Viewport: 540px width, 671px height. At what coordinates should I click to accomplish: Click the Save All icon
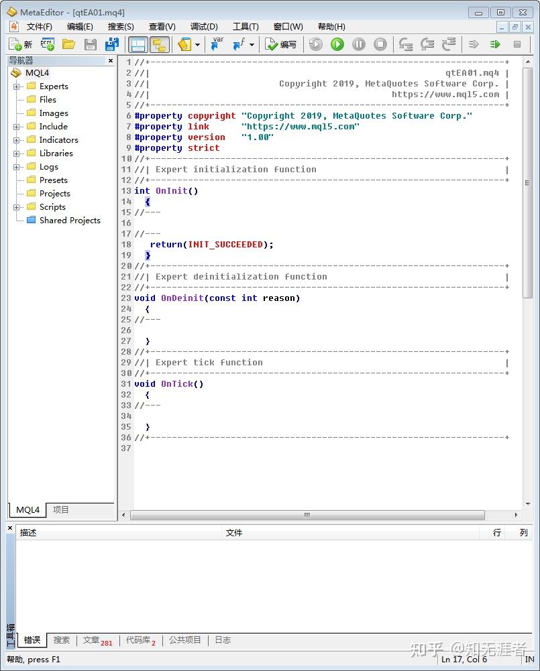(x=112, y=44)
